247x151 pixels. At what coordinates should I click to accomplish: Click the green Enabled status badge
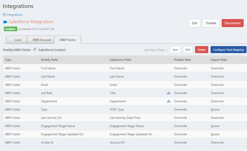coord(10,29)
